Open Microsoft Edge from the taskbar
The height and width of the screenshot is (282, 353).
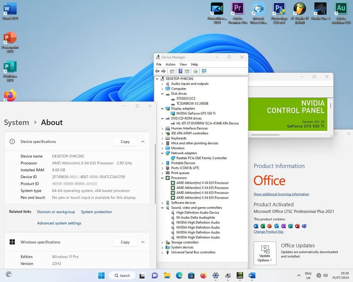tap(179, 276)
